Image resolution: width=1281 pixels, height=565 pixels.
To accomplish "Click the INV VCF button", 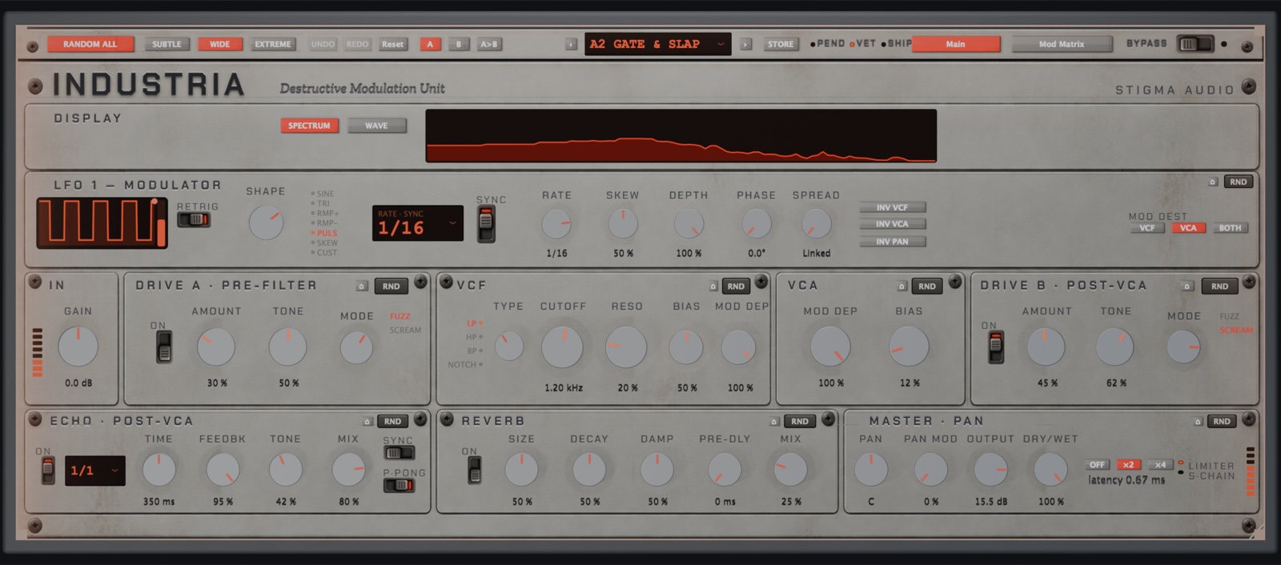I will click(x=892, y=207).
